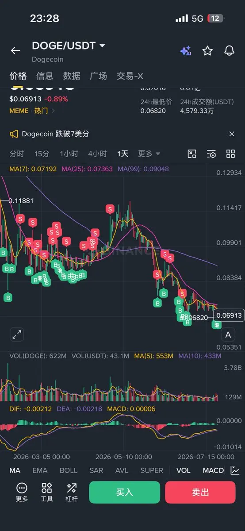Switch to the 数据 tab
The width and height of the screenshot is (245, 531).
pyautogui.click(x=72, y=76)
